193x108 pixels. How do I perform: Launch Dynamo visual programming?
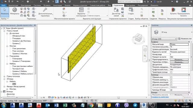coord(173,11)
